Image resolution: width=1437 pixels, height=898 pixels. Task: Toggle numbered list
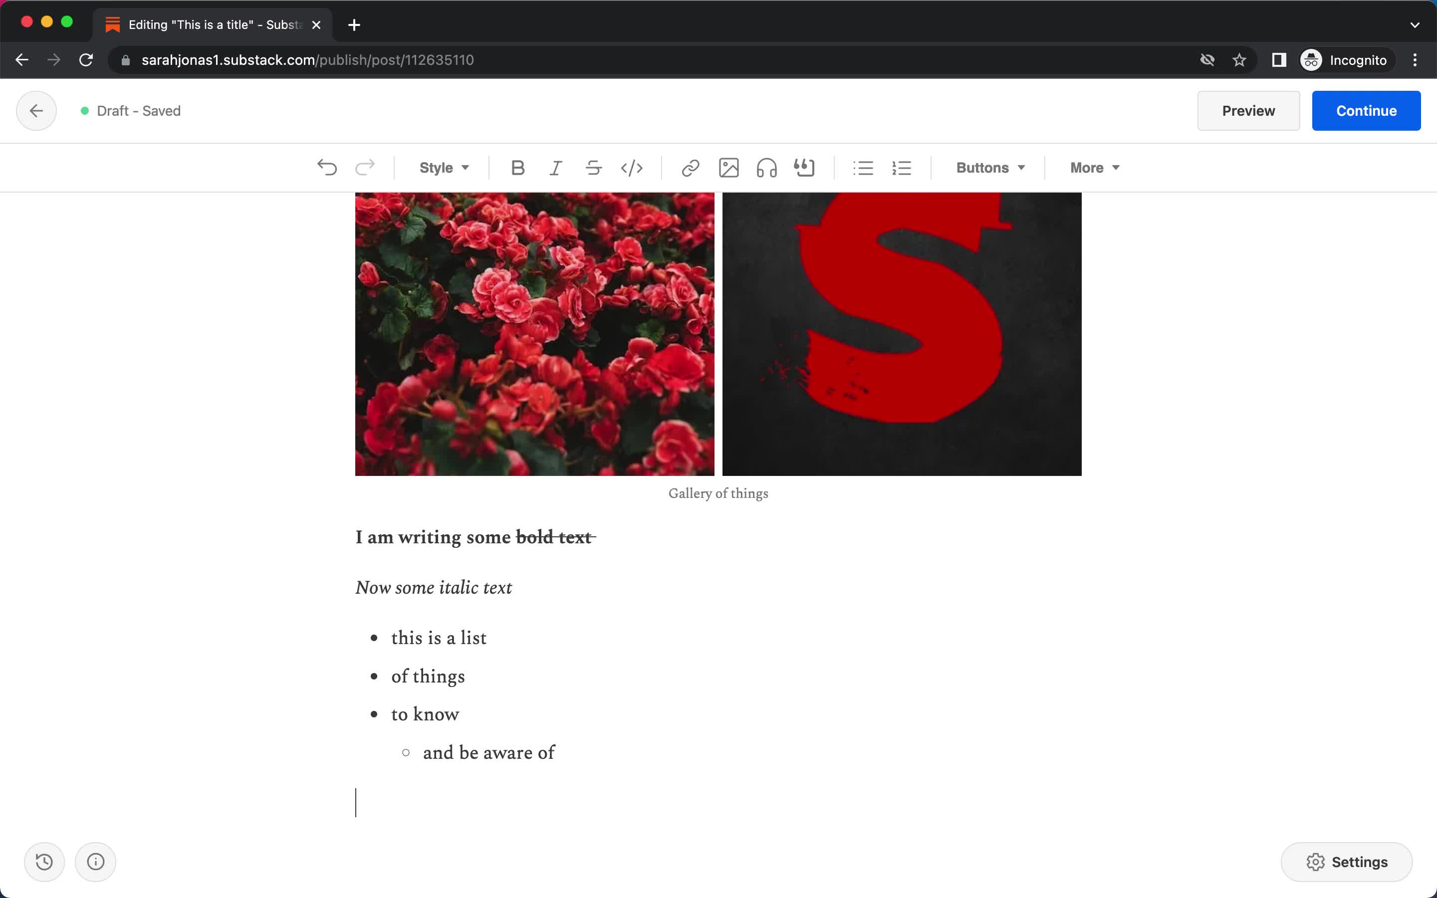pos(901,168)
